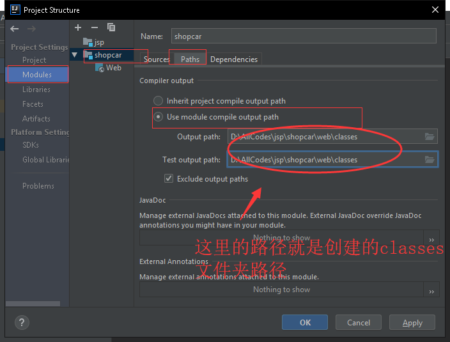Browse for Output path folder

430,137
